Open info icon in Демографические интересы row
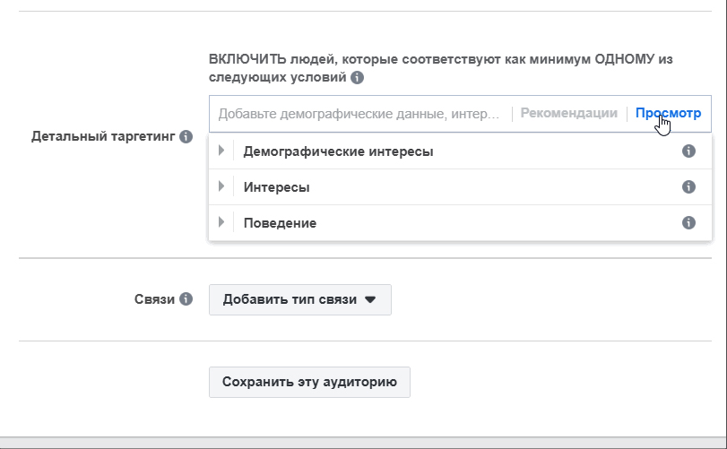The height and width of the screenshot is (449, 727). tap(688, 151)
